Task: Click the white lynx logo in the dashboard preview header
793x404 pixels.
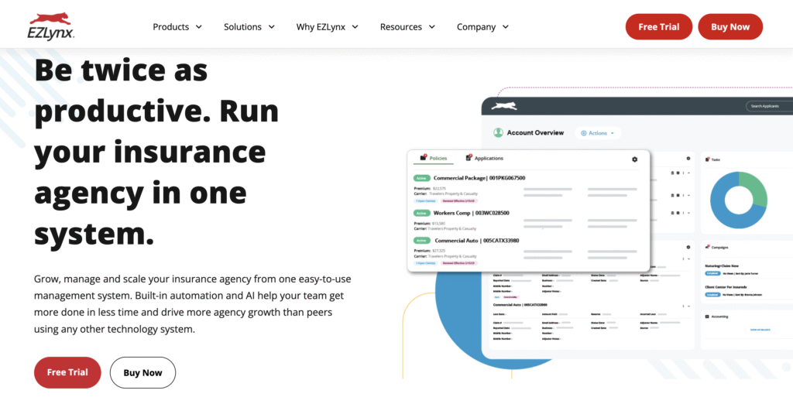Action: pos(503,106)
